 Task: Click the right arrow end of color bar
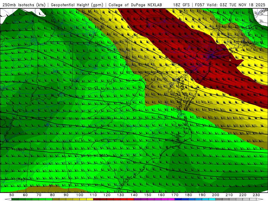click(260, 199)
